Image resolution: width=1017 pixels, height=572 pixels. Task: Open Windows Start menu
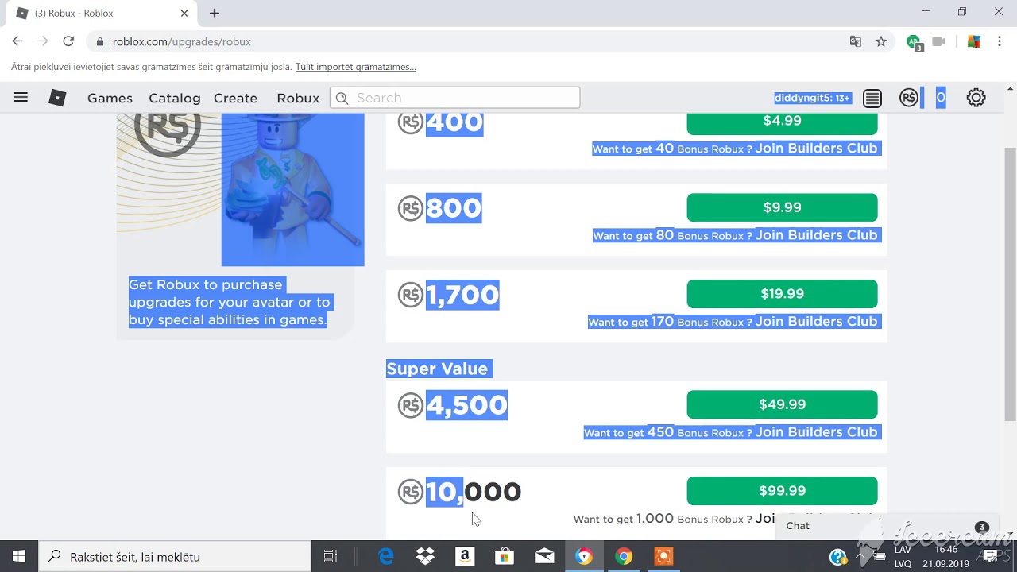pos(19,557)
